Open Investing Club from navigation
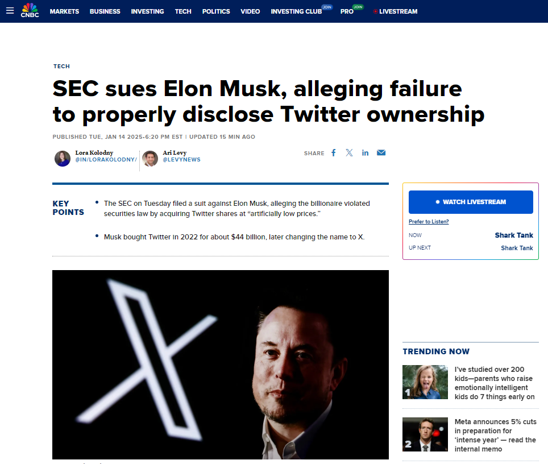The height and width of the screenshot is (464, 548). (x=296, y=11)
